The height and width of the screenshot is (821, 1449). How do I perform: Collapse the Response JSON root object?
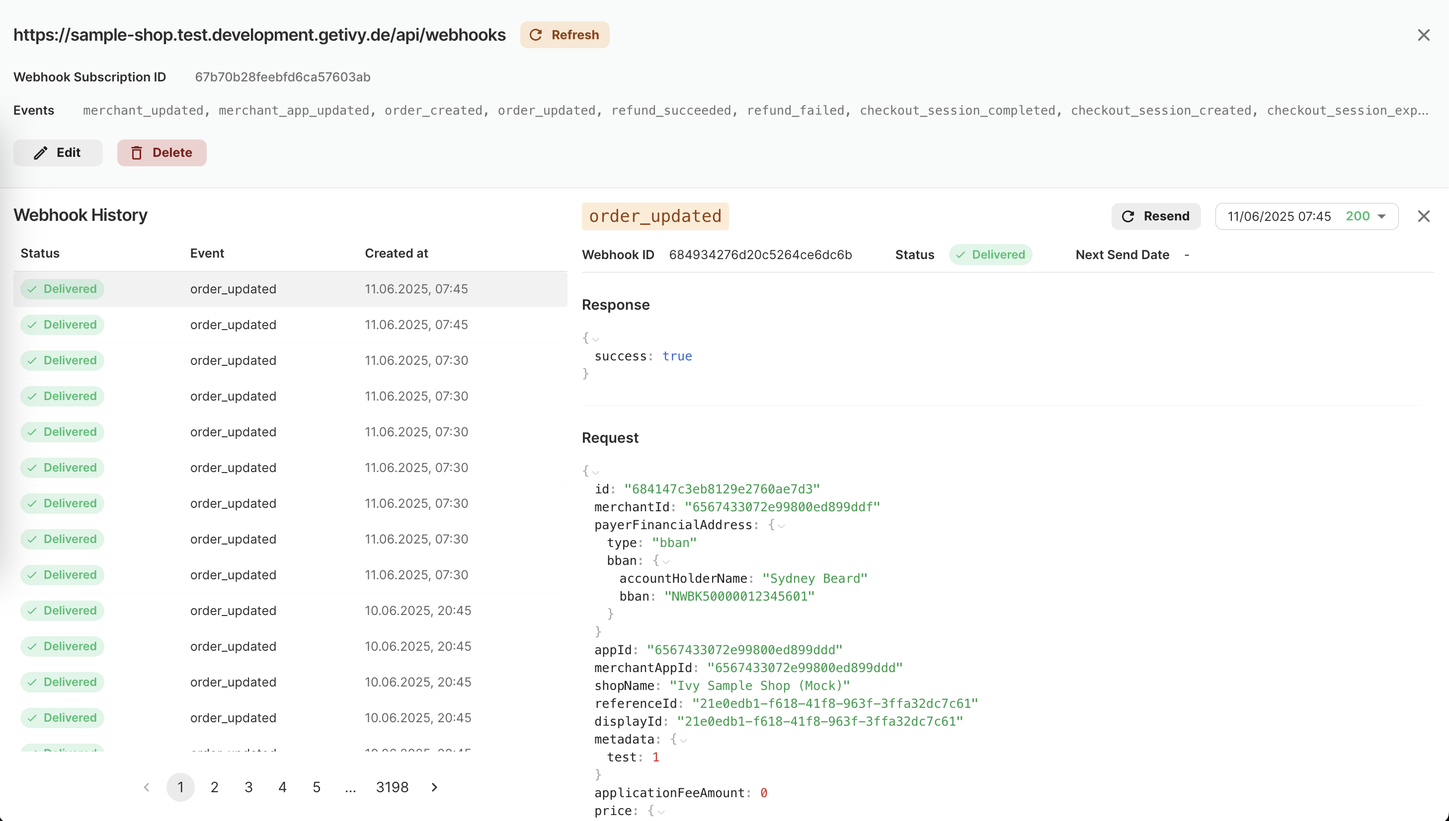pos(595,339)
